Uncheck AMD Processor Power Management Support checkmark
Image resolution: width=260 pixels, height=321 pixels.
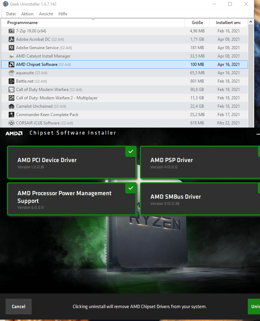(x=131, y=188)
